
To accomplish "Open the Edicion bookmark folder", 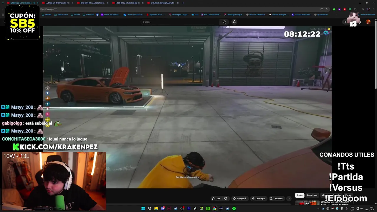I will pyautogui.click(x=75, y=14).
